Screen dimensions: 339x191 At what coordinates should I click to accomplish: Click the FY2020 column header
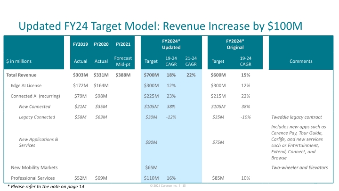[x=101, y=44]
